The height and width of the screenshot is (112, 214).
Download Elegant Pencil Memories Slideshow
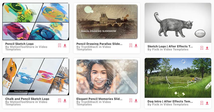[136, 100]
